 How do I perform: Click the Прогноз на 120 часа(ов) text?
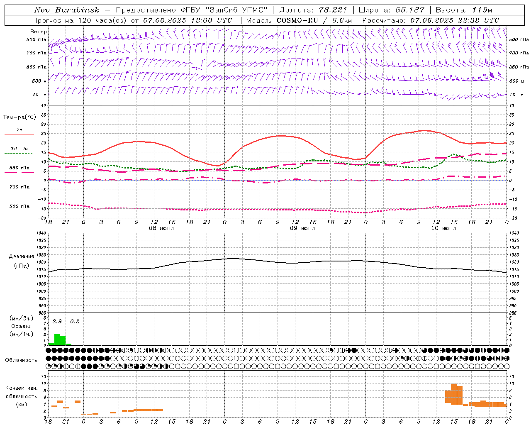coord(80,20)
